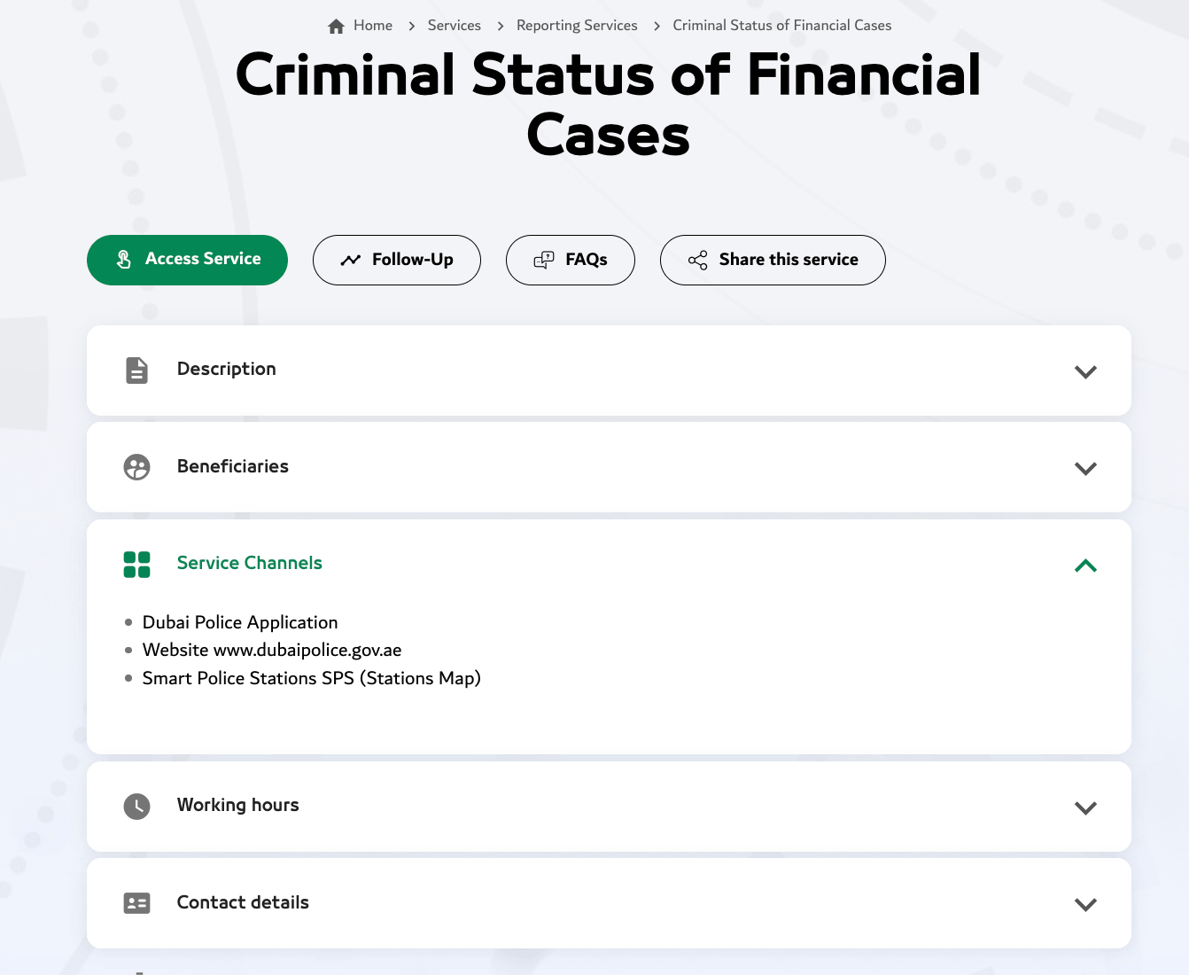1189x975 pixels.
Task: Click the speech bubble icon on FAQs button
Action: click(543, 260)
